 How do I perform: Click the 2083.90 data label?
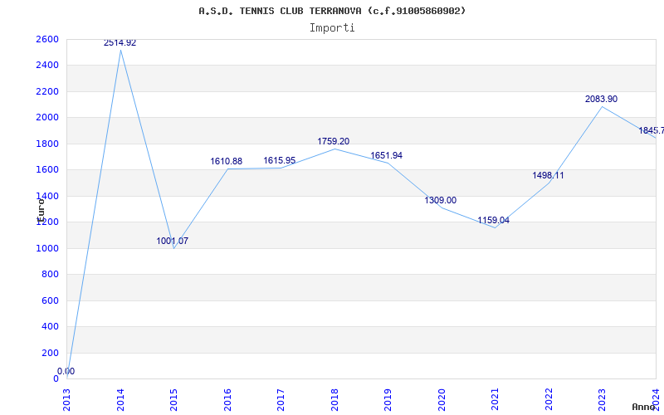(601, 99)
